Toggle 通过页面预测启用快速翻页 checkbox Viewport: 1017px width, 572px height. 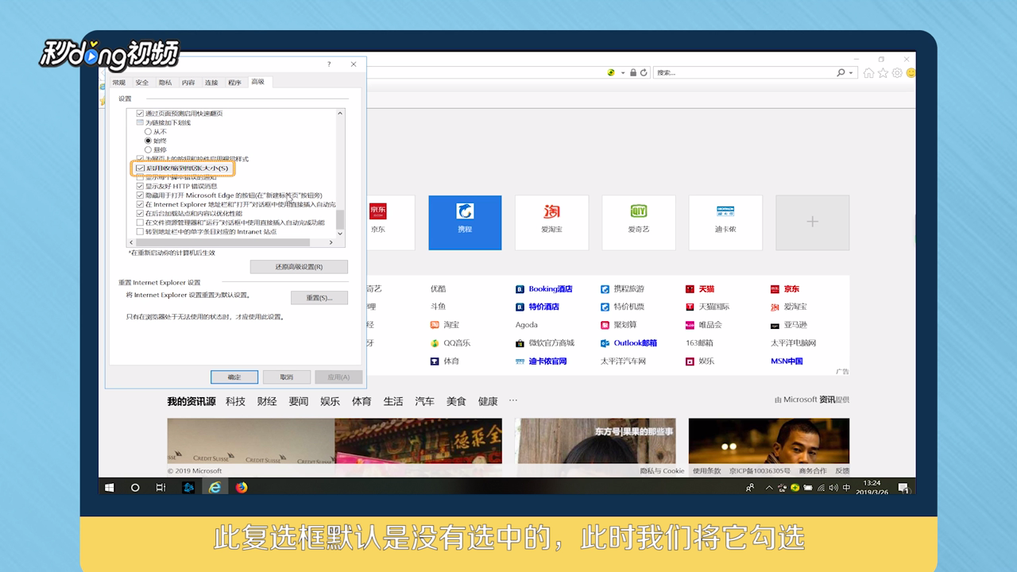click(x=141, y=114)
